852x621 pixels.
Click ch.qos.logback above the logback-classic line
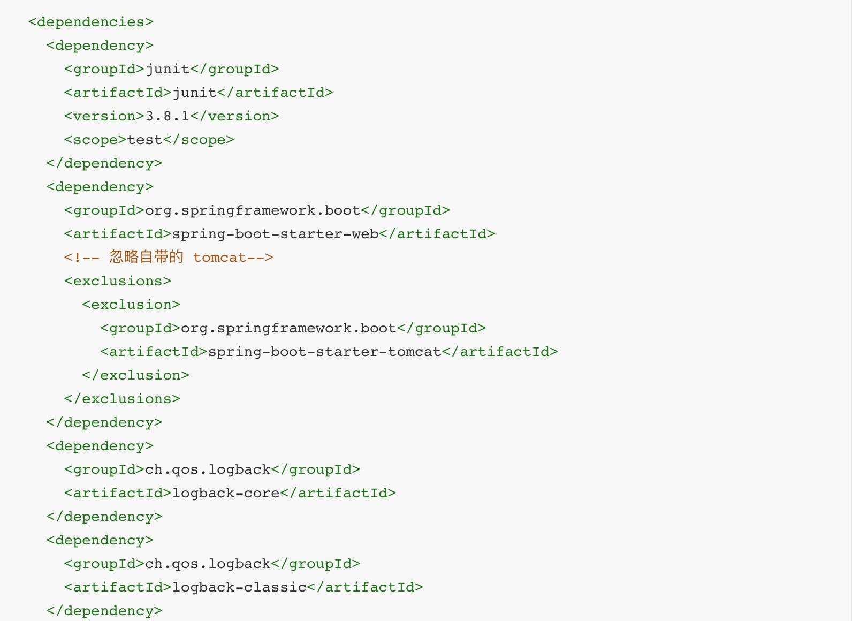point(208,564)
